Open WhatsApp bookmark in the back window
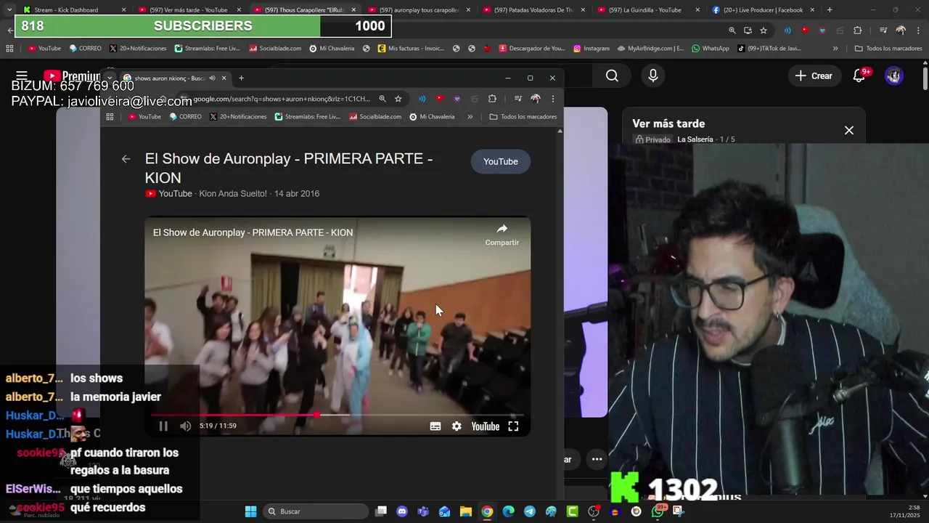The height and width of the screenshot is (523, 929). point(710,49)
